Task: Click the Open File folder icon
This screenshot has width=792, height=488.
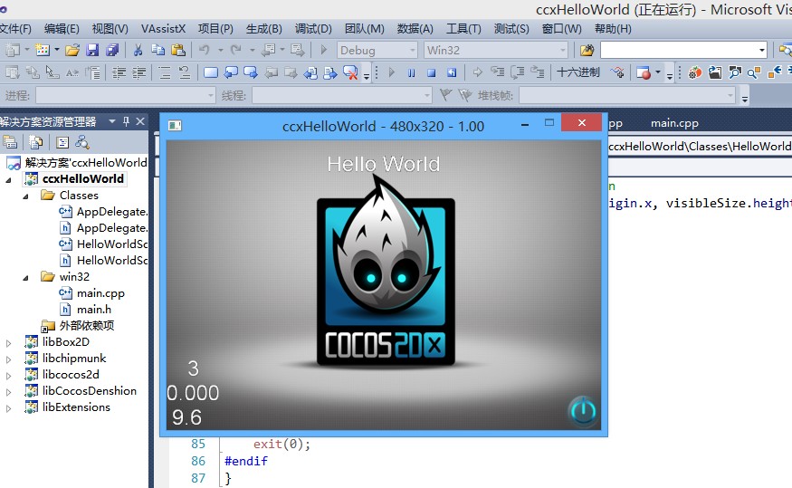Action: 72,50
